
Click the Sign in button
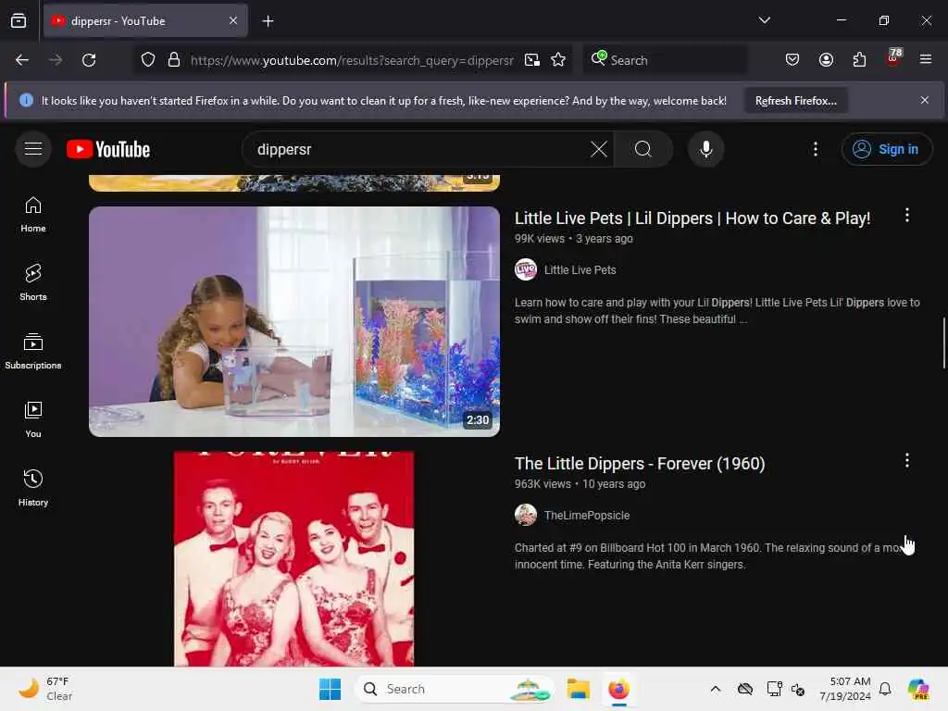pyautogui.click(x=887, y=149)
